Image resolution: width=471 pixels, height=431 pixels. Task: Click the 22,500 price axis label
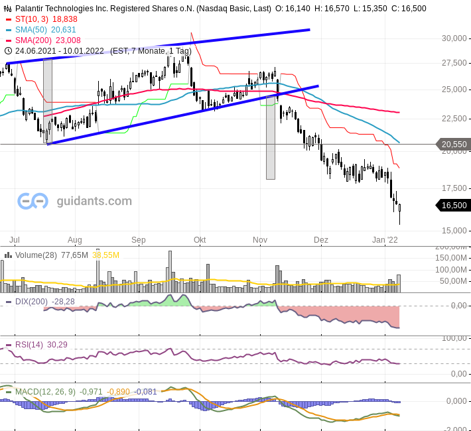tap(454, 119)
